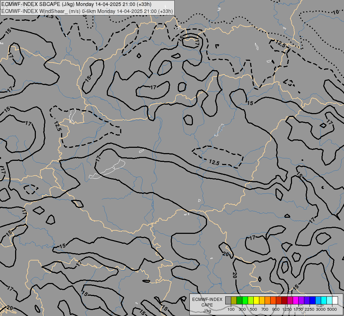
Task: Select the 2250 tick label in the legend
Action: click(310, 309)
